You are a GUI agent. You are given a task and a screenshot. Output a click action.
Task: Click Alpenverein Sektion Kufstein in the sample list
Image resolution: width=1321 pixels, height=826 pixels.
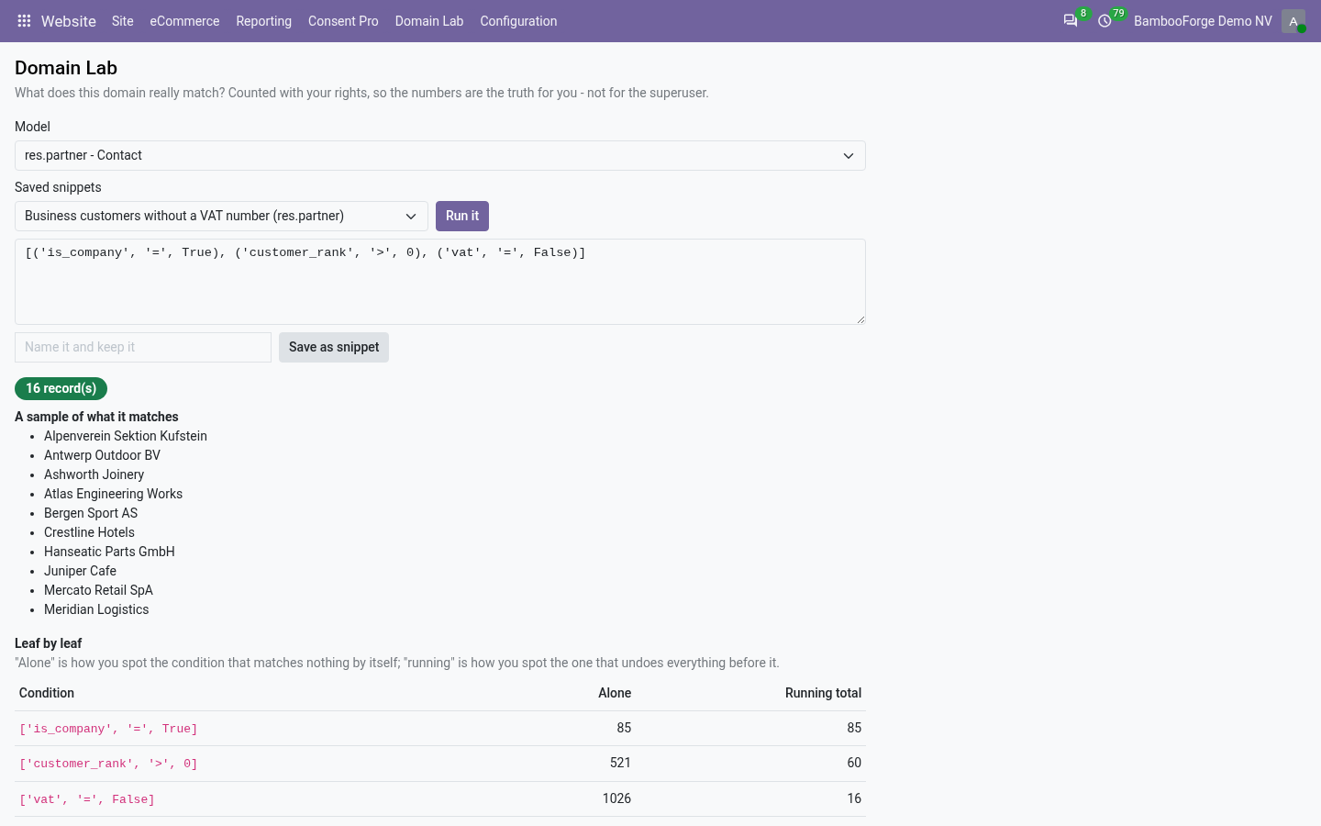(x=126, y=436)
